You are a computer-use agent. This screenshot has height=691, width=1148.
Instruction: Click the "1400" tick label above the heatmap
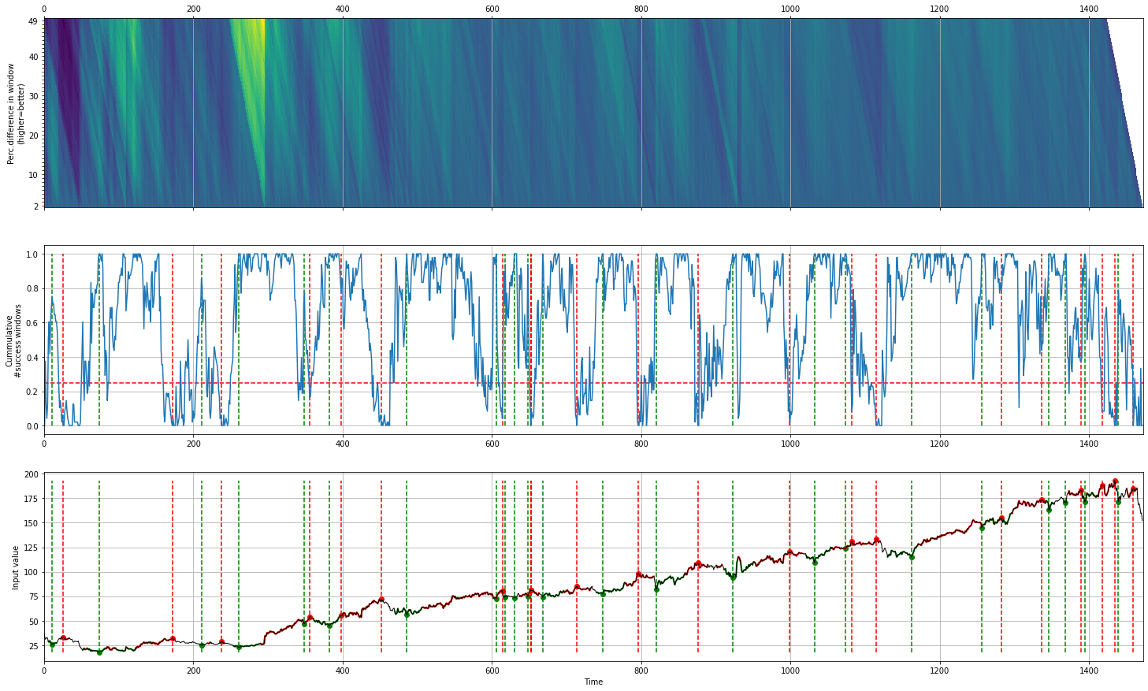1089,9
